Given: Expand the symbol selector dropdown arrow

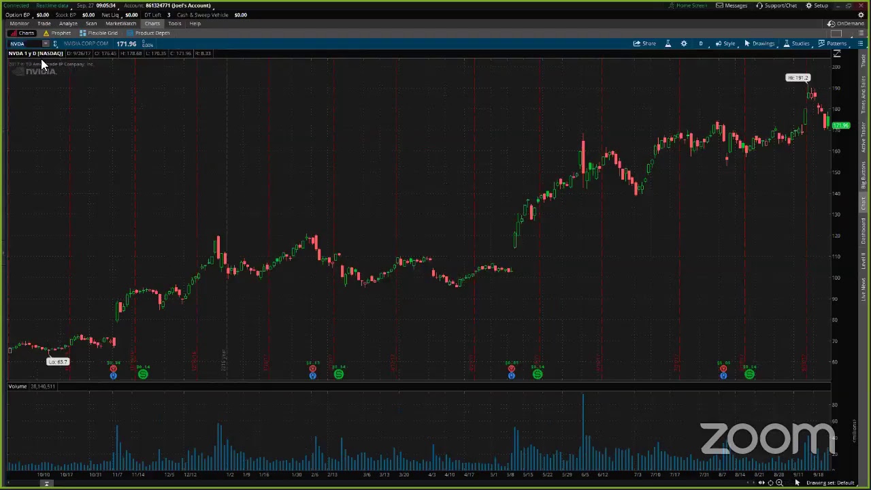Looking at the screenshot, I should coord(46,44).
